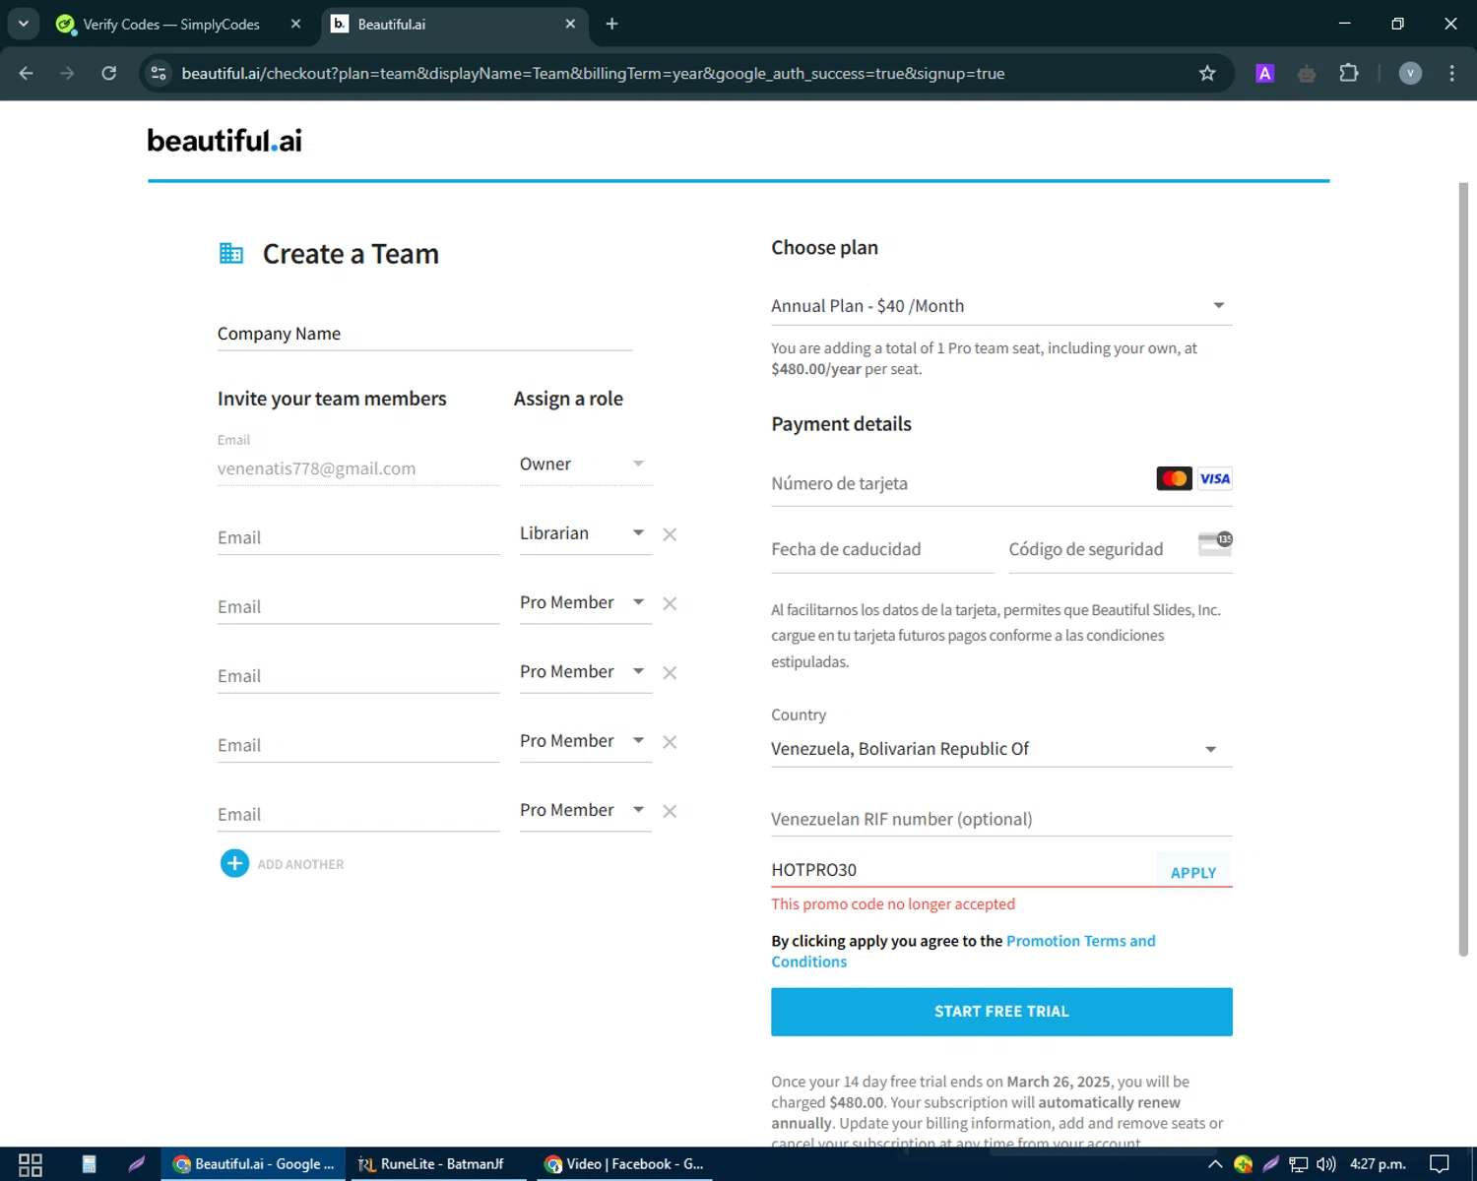This screenshot has height=1181, width=1477.
Task: Click the Mastercard card icon
Action: (1174, 478)
